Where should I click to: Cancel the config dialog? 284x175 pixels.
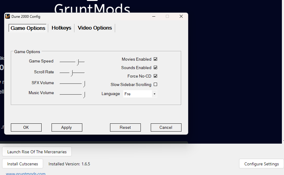point(166,128)
